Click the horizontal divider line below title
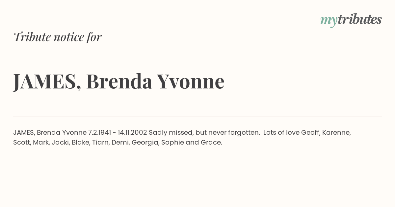 click(197, 117)
